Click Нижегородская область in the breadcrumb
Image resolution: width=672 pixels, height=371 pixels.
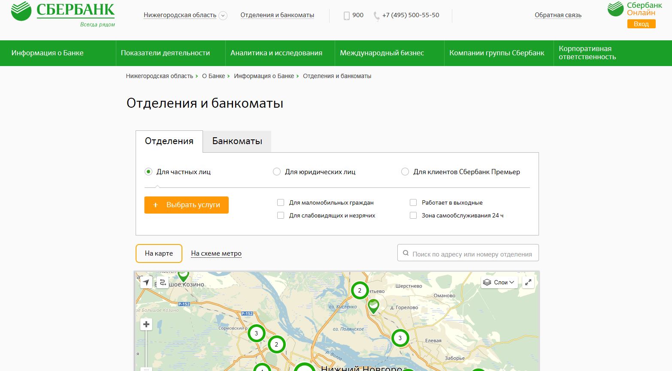pyautogui.click(x=160, y=76)
